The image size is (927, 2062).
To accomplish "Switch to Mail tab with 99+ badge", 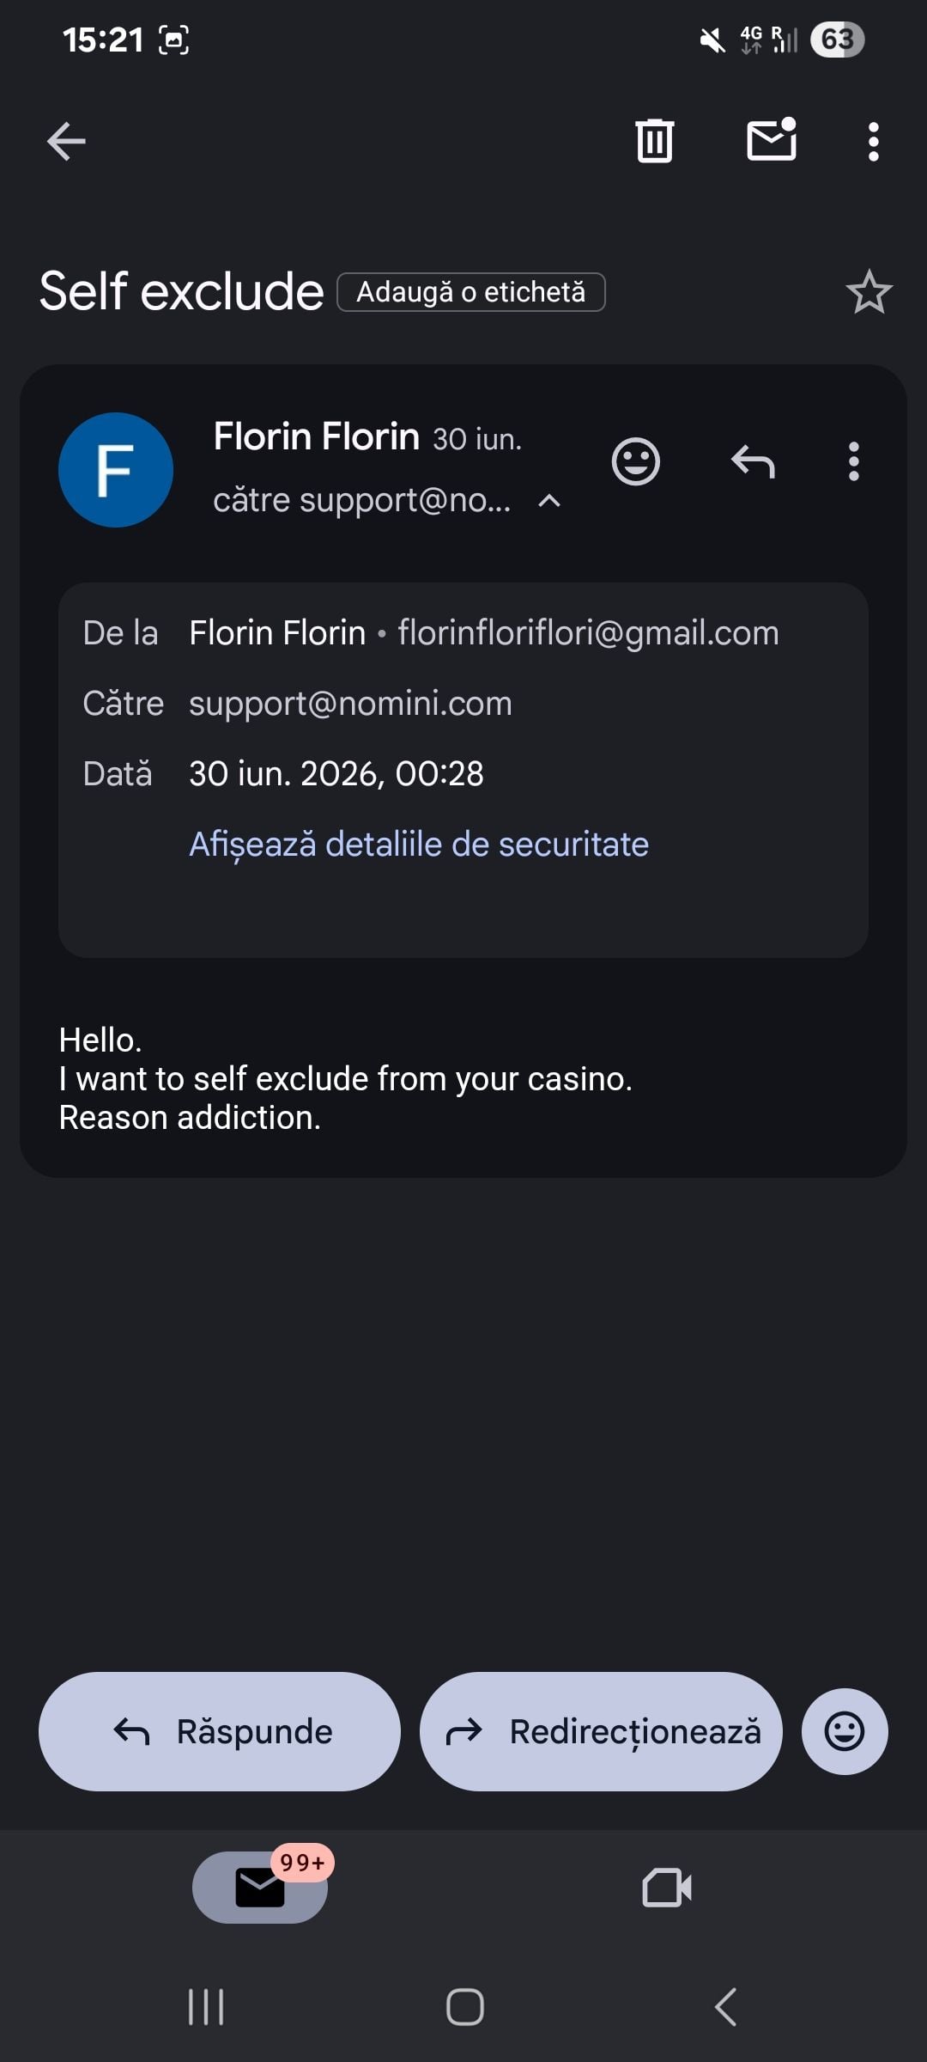I will tap(260, 1887).
